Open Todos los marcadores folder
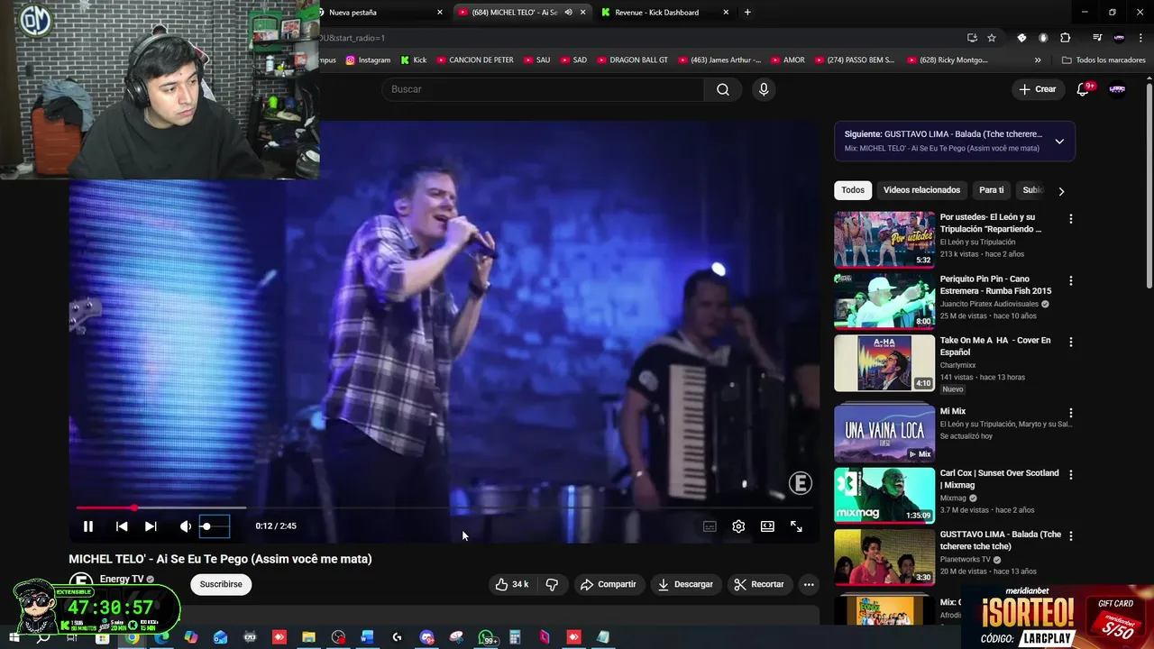The width and height of the screenshot is (1154, 649). pyautogui.click(x=1104, y=60)
